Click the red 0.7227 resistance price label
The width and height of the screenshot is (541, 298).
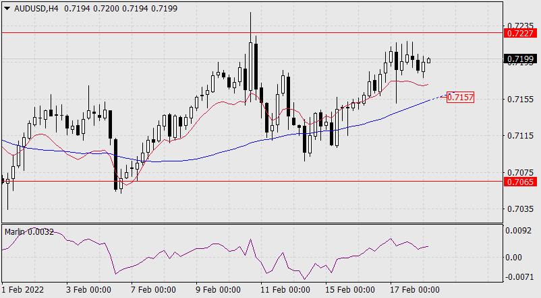520,34
